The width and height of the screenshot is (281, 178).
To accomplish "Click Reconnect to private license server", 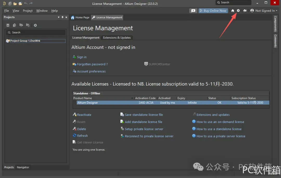I will pyautogui.click(x=149, y=136).
